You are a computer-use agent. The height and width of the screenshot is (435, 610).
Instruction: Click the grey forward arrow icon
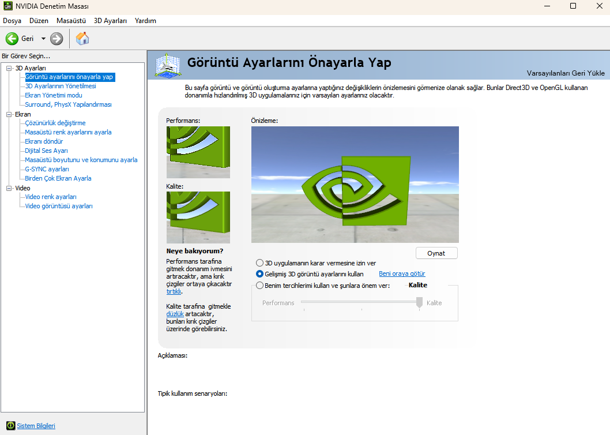pyautogui.click(x=57, y=39)
